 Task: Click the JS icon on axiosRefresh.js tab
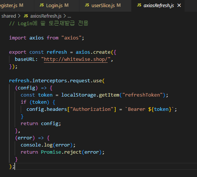[x=139, y=5]
